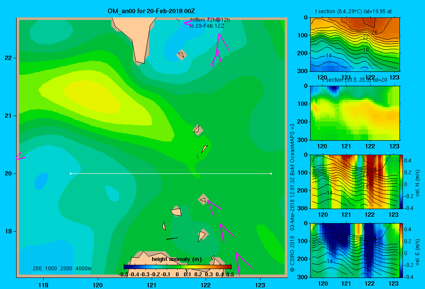The height and width of the screenshot is (289, 425).
Task: Click the dark blue salinity minimum in s section
Action: click(x=334, y=89)
